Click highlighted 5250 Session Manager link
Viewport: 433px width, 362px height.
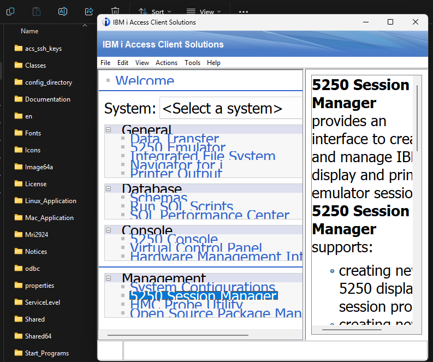click(204, 295)
